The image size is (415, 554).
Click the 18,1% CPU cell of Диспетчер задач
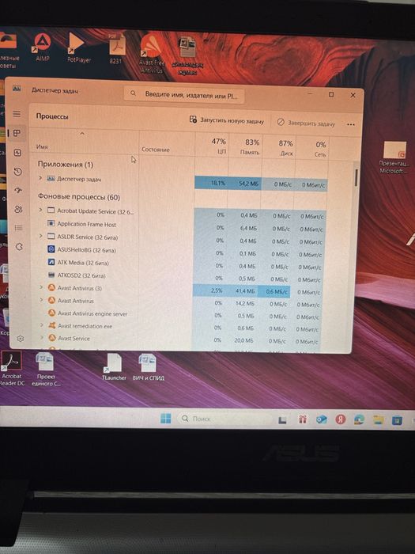pos(211,183)
